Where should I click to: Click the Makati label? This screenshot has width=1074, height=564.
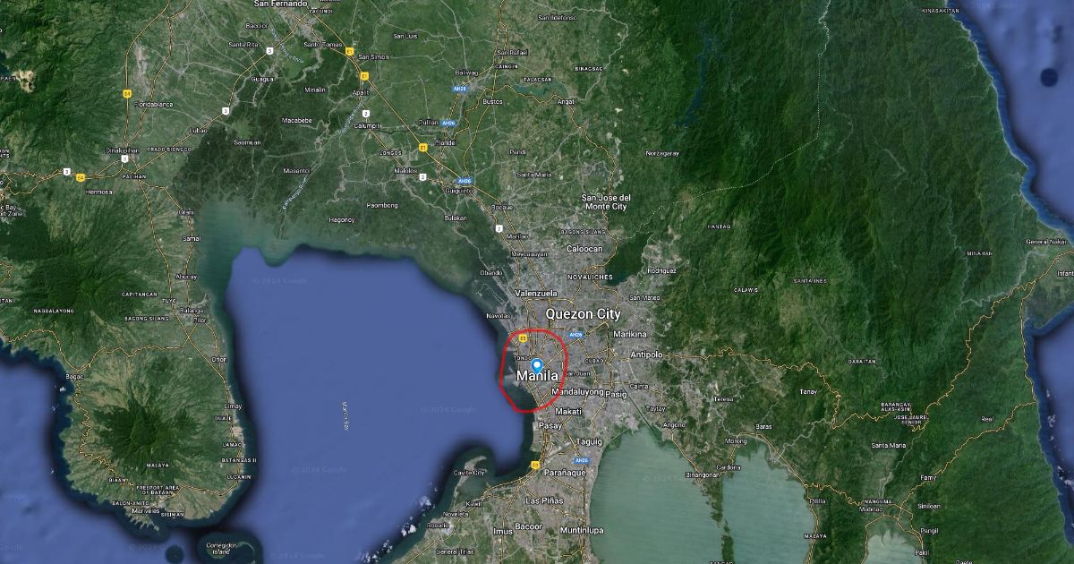(x=569, y=412)
